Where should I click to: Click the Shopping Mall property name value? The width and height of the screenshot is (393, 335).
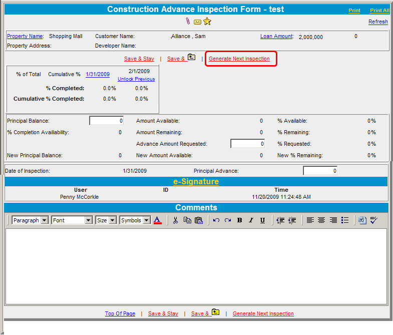pyautogui.click(x=66, y=36)
